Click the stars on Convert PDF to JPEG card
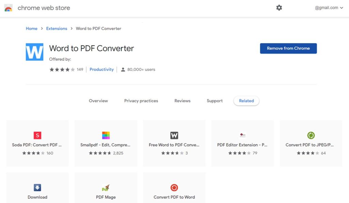 pyautogui.click(x=308, y=153)
